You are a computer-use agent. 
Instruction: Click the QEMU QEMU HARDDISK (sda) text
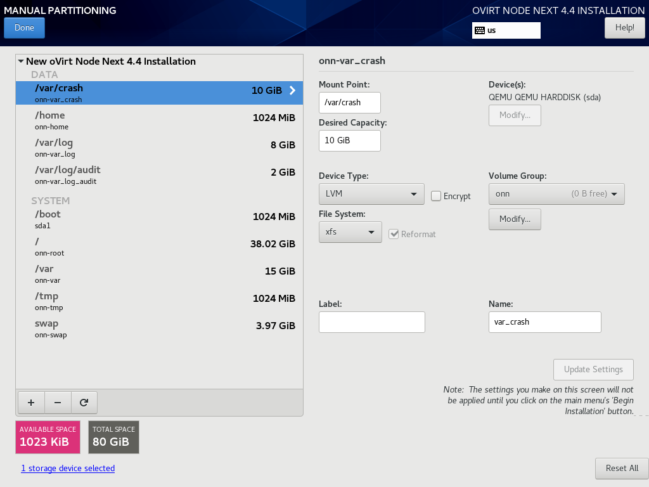click(x=544, y=97)
